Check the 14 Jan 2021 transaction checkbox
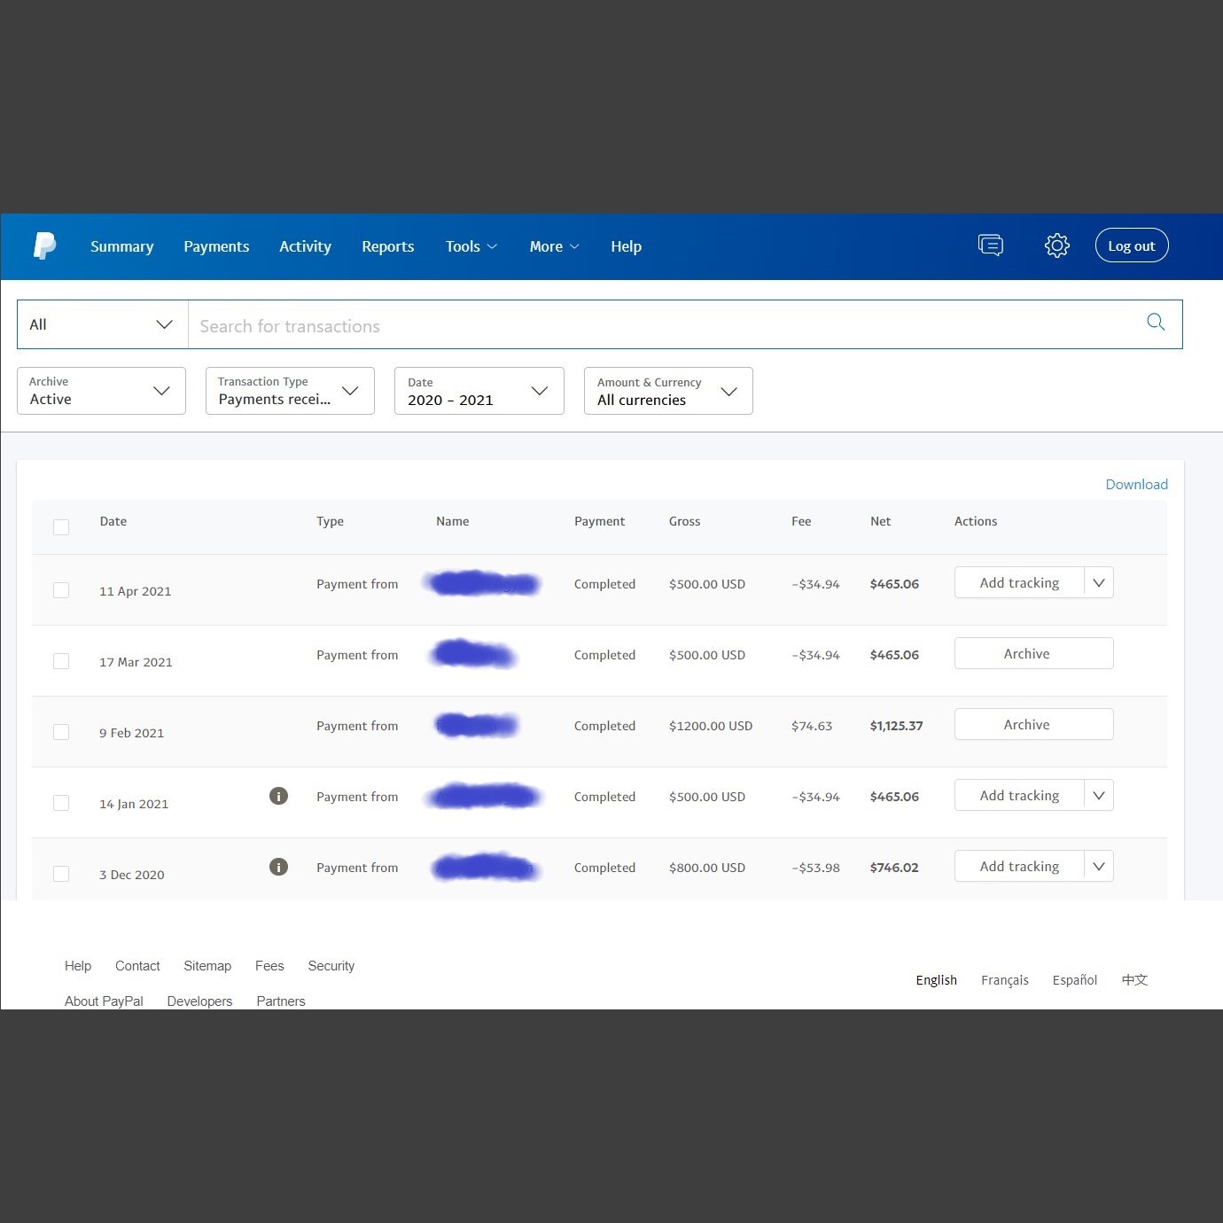The width and height of the screenshot is (1223, 1223). 61,803
